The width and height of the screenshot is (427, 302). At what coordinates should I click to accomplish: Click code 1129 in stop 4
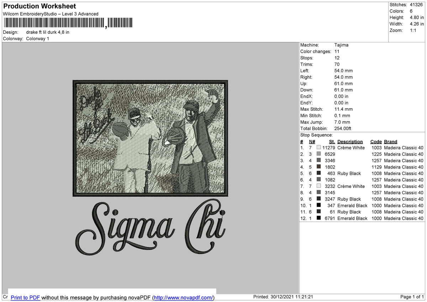tap(376, 167)
